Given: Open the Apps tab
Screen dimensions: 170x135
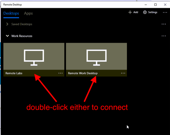Looking at the screenshot, I should coord(28,13).
